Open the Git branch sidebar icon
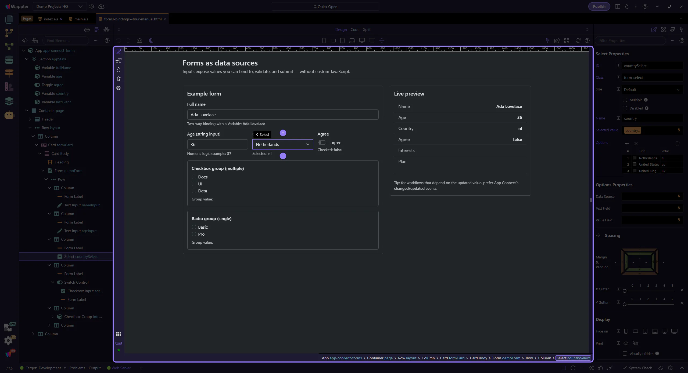Screen dimensions: 688x373 tap(9, 33)
